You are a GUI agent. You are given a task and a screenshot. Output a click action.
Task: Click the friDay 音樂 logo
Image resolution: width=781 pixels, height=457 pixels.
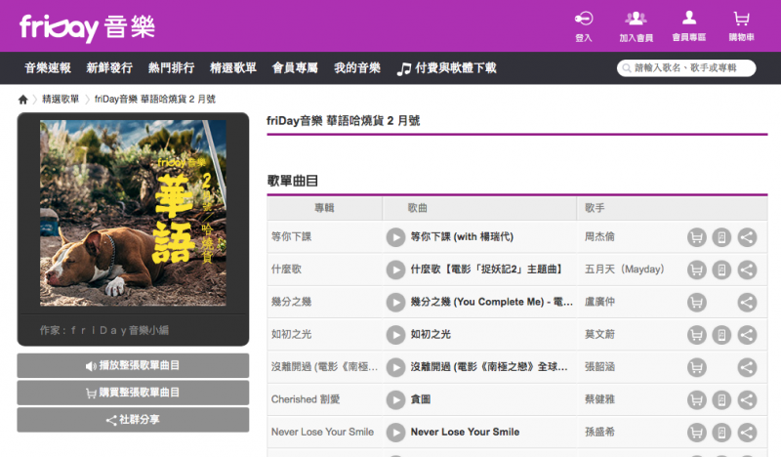[87, 27]
